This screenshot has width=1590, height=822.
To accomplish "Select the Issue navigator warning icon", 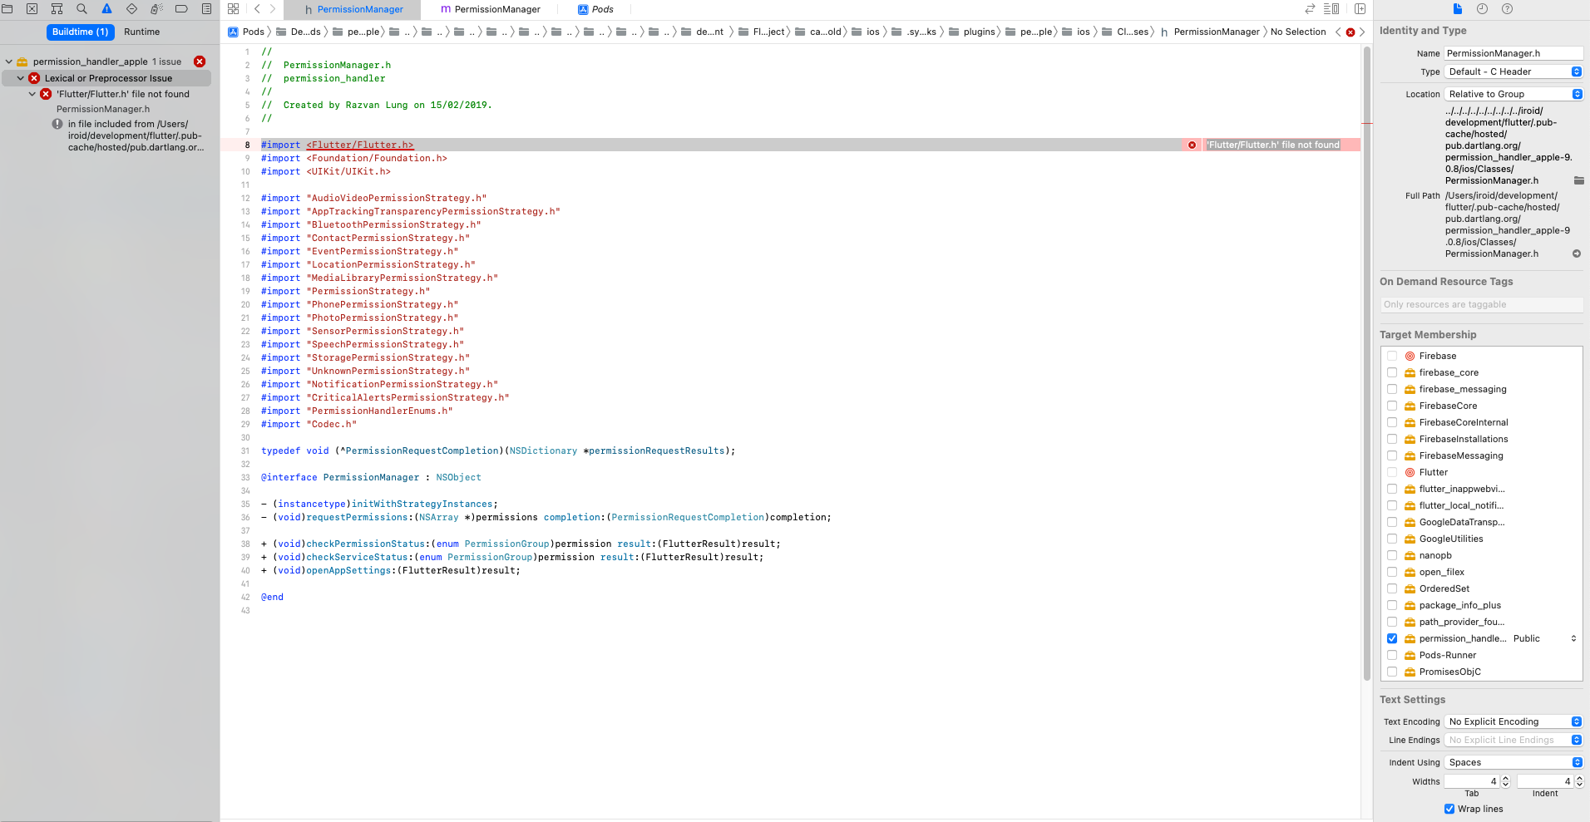I will (106, 9).
